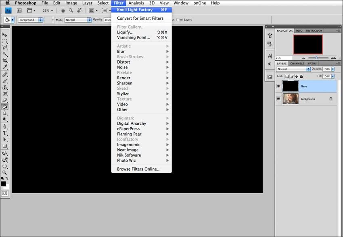Open the Foreground fill source dropdown
Screen dimensions: 343x237
click(x=30, y=20)
